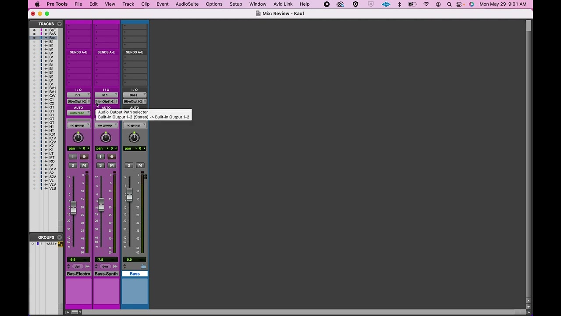The width and height of the screenshot is (561, 316).
Task: Click the selected Bass track name
Action: [135, 274]
